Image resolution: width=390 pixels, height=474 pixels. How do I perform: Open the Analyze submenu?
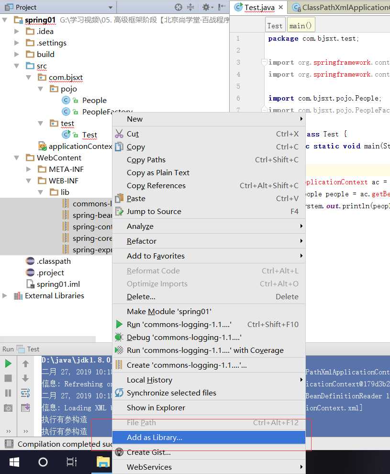tap(209, 226)
